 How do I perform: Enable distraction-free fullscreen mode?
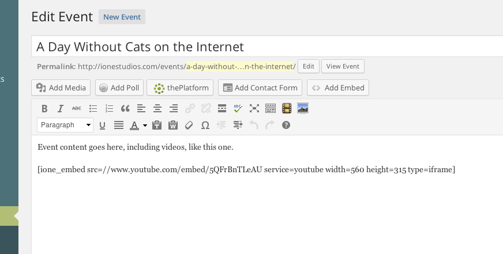click(254, 108)
